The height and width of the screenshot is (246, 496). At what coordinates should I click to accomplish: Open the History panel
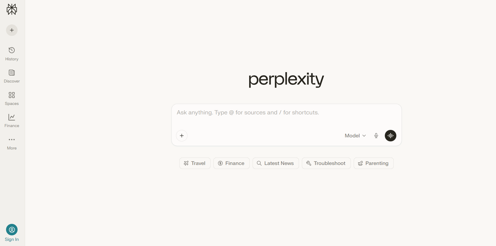tap(12, 53)
